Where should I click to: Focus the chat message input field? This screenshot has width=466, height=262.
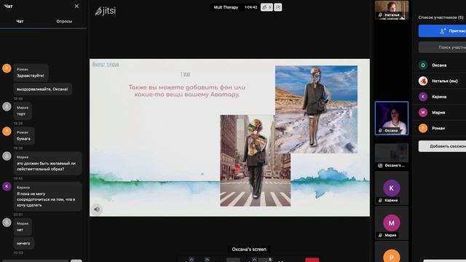[x=35, y=261]
